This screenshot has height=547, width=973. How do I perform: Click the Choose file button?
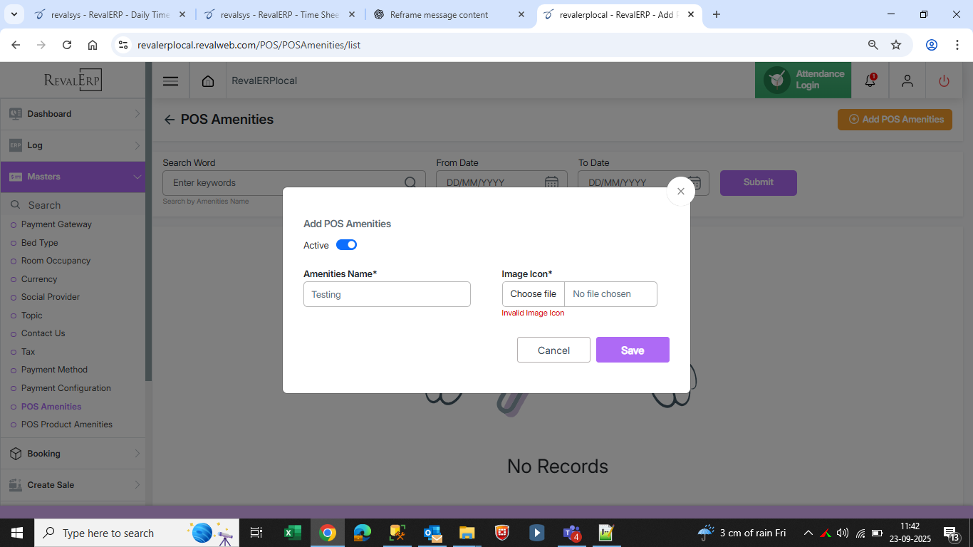[533, 294]
